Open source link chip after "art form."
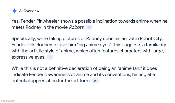Viewport: 175px width, 103px height. pos(95,81)
